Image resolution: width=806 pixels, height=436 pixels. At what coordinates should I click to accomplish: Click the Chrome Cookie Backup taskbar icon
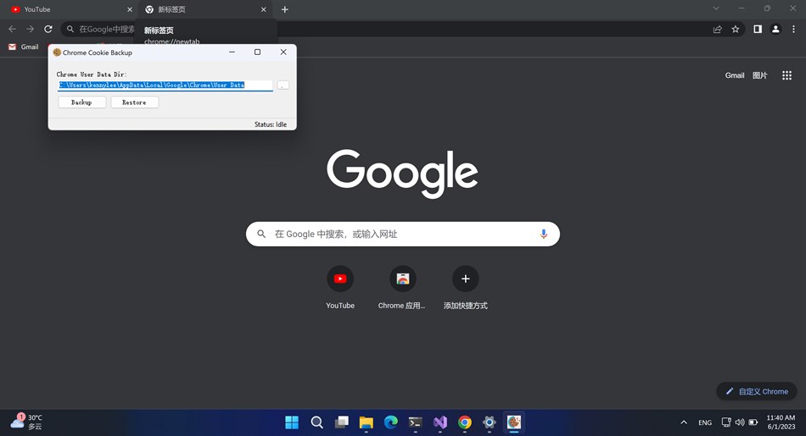514,422
